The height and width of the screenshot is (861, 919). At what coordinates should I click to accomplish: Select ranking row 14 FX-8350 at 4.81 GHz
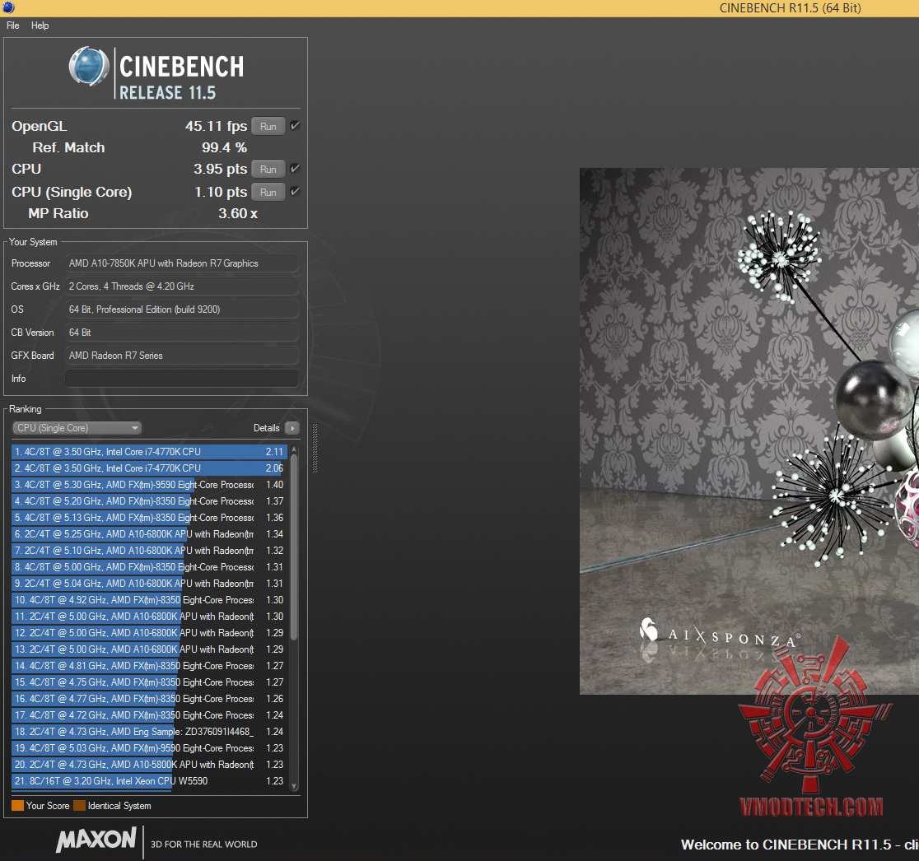coord(149,665)
